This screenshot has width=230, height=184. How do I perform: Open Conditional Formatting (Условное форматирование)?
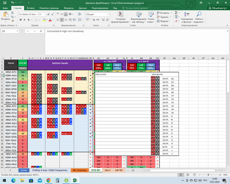coord(121,17)
